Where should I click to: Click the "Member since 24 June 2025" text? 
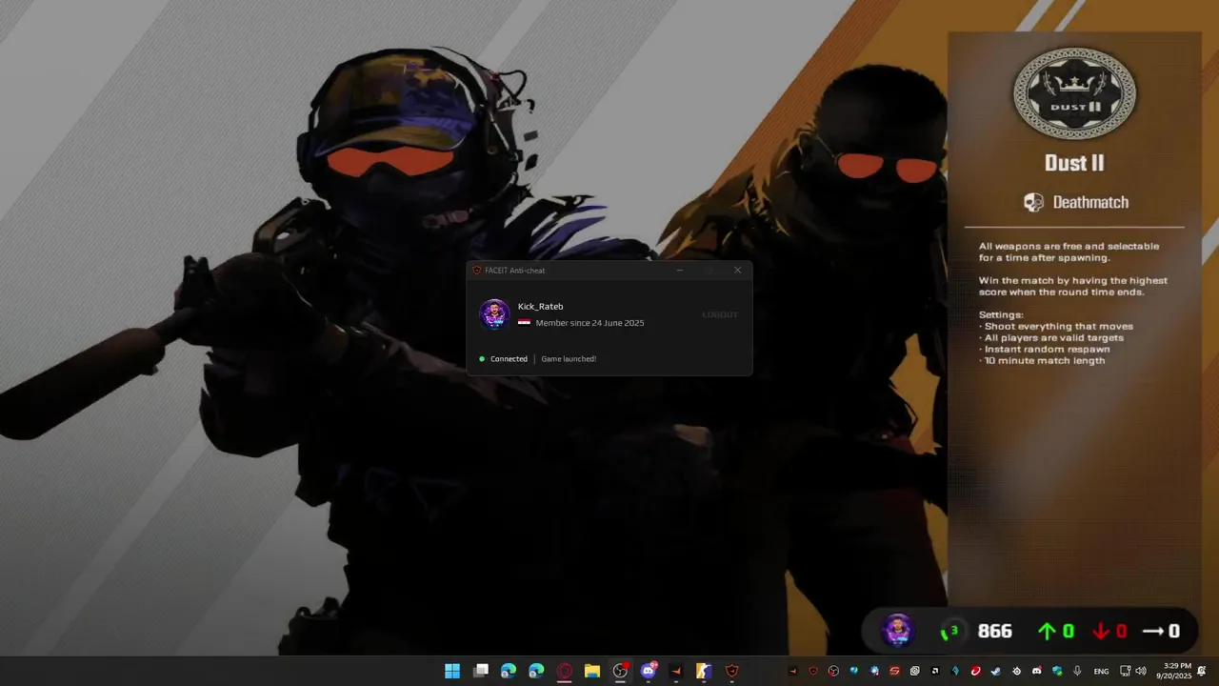pyautogui.click(x=590, y=323)
